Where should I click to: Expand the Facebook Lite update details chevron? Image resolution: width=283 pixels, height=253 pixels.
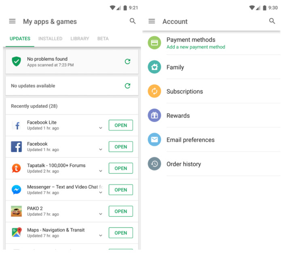[x=101, y=128]
